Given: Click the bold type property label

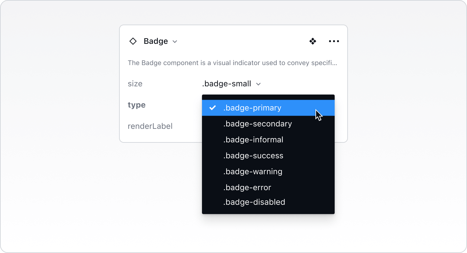Looking at the screenshot, I should [137, 105].
